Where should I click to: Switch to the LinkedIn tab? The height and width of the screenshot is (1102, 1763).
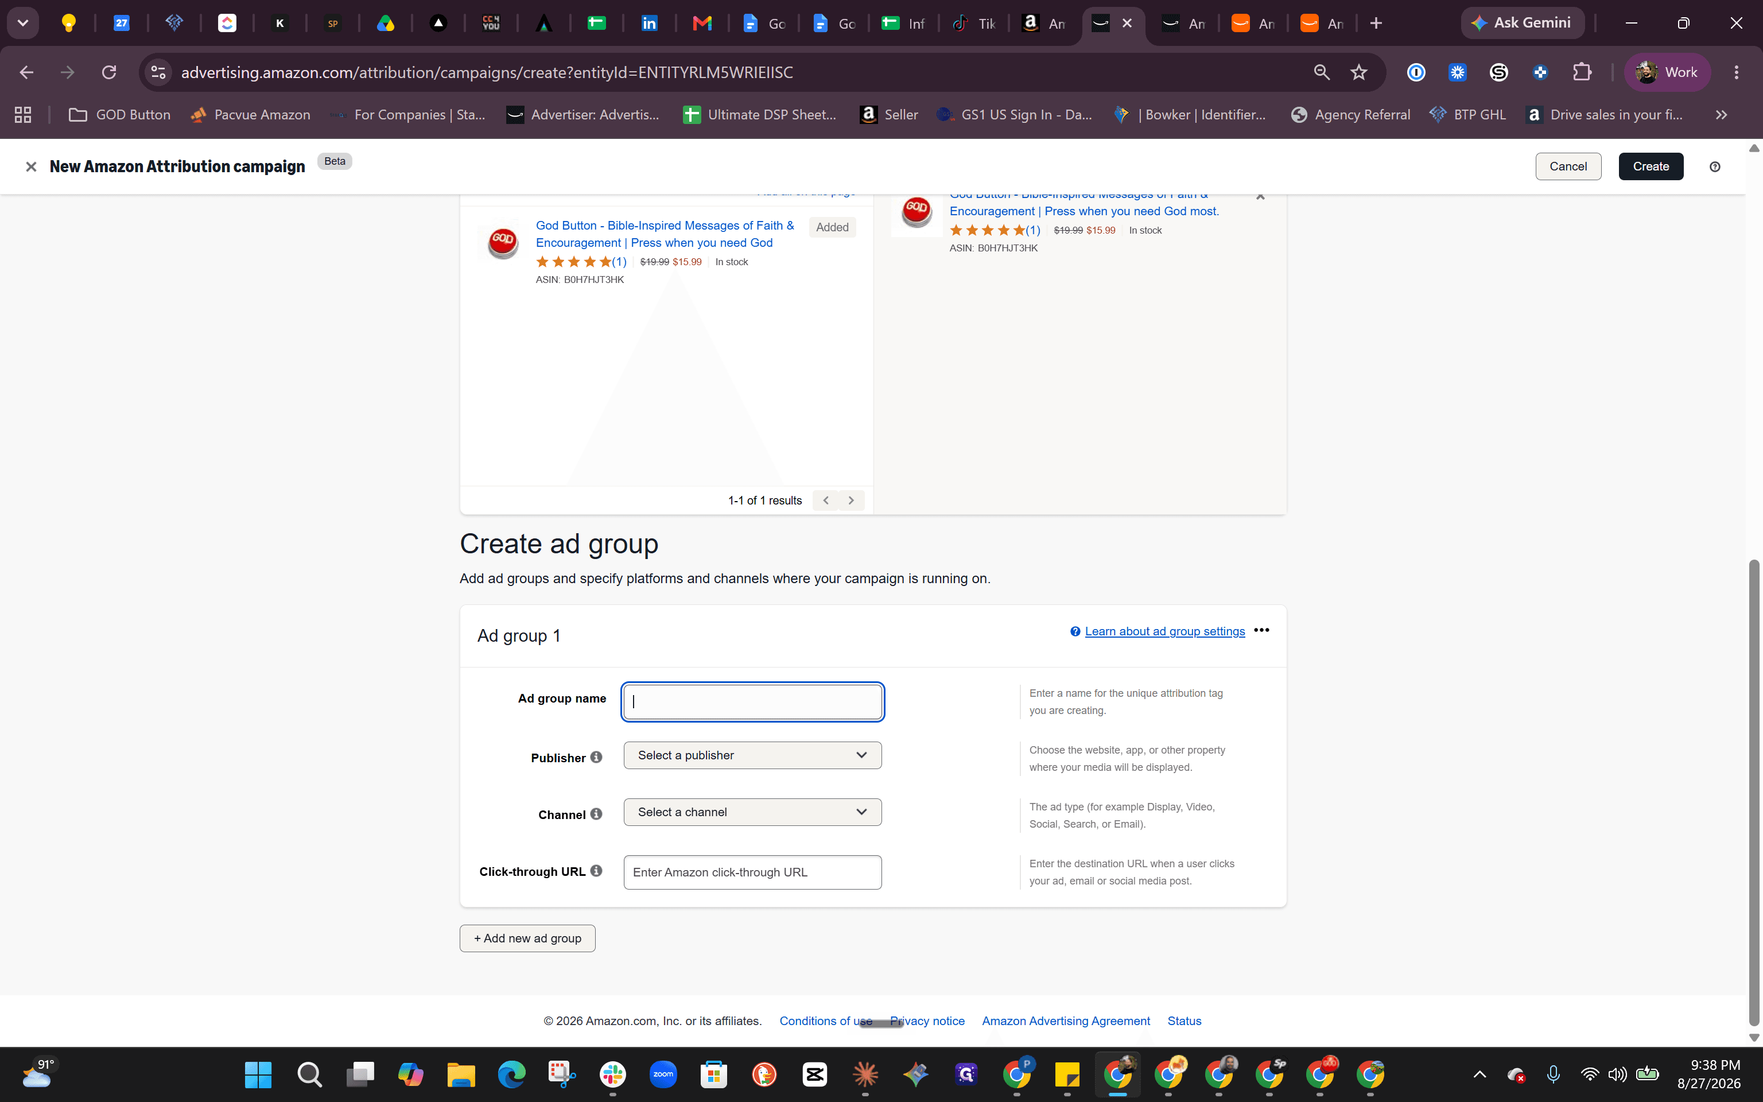(649, 24)
